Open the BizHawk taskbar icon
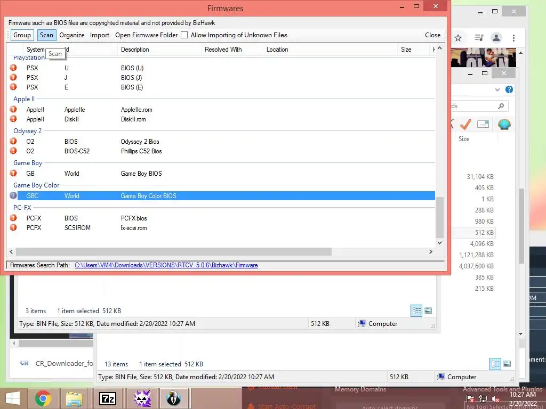Viewport: 546px width, 409px height. coord(173,398)
